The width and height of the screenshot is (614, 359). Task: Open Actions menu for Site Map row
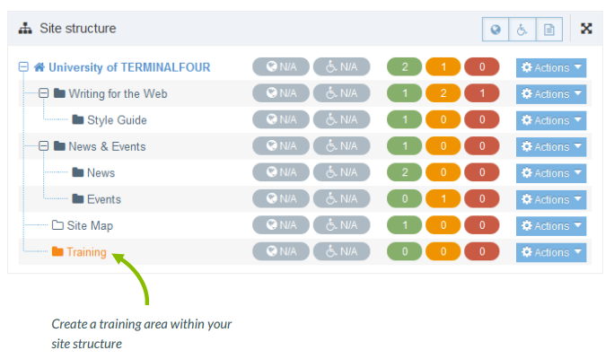pyautogui.click(x=551, y=226)
